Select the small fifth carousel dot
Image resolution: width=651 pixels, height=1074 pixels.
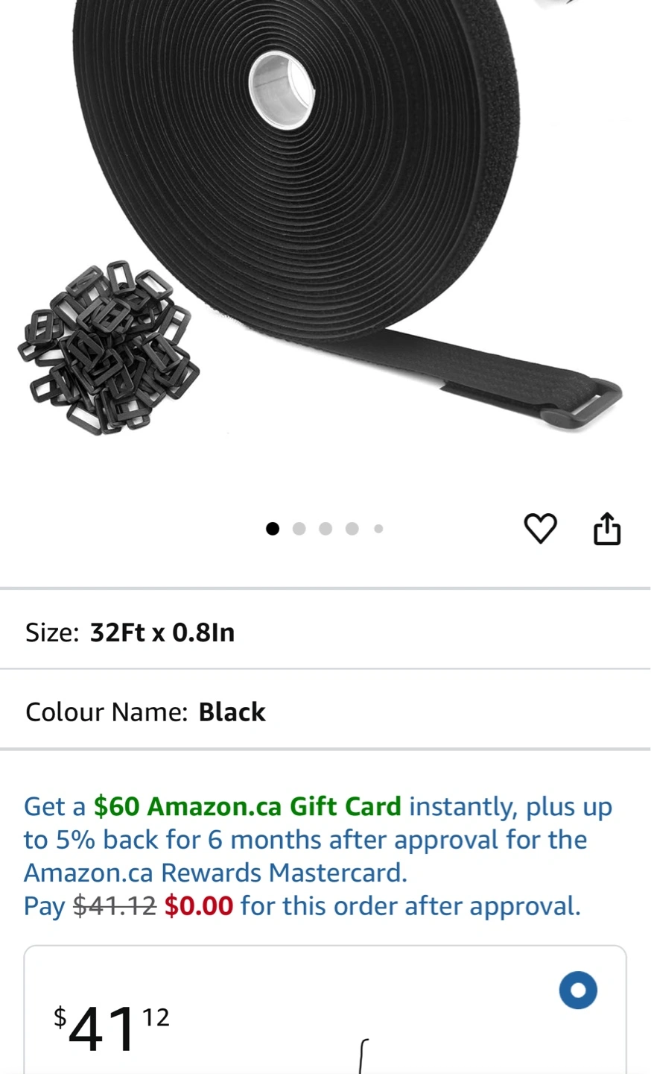coord(378,529)
